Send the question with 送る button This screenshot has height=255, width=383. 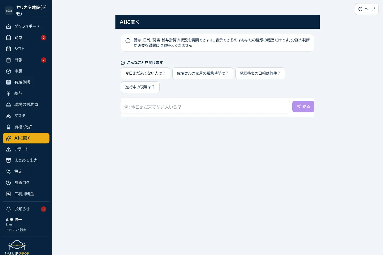[303, 107]
